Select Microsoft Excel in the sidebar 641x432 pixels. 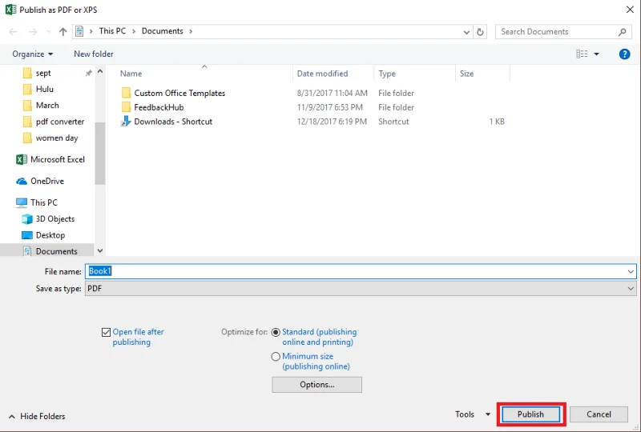[57, 159]
